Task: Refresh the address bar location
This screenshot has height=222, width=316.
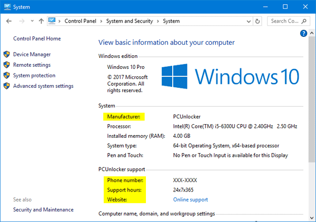Action: pyautogui.click(x=257, y=21)
